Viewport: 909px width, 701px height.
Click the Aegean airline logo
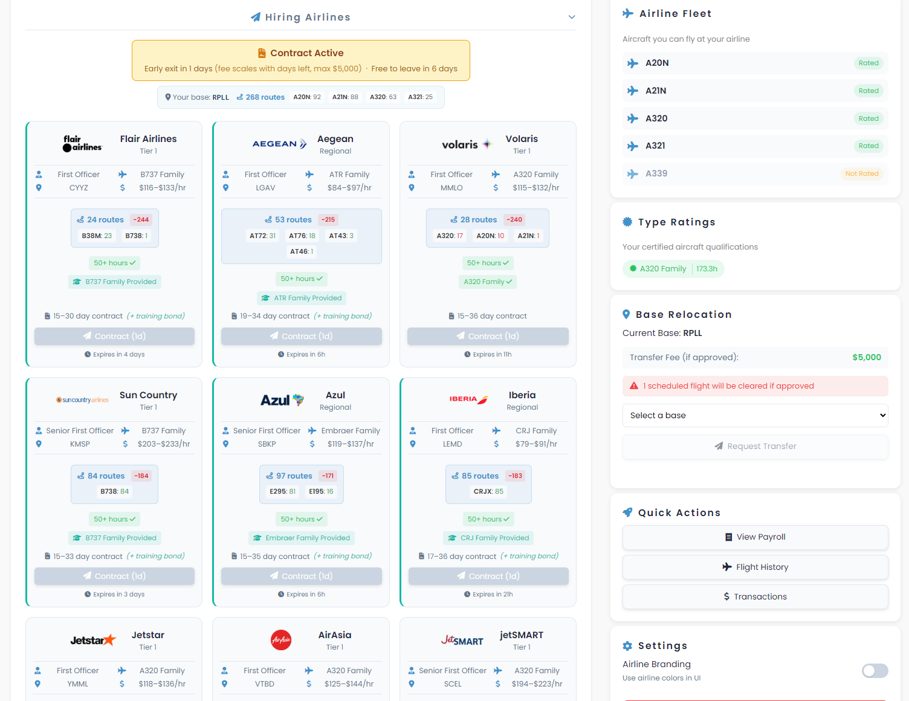click(280, 144)
